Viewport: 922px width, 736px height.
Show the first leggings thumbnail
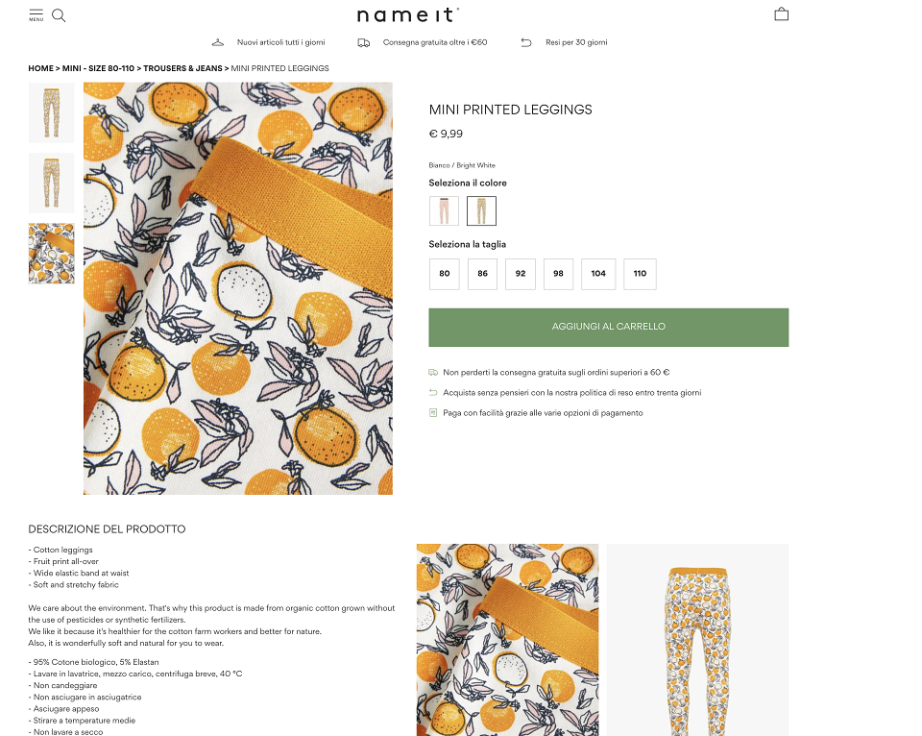tap(52, 112)
